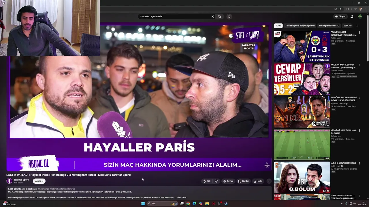Click the install app icon in address bar
This screenshot has height=207, width=369.
pos(336,9)
